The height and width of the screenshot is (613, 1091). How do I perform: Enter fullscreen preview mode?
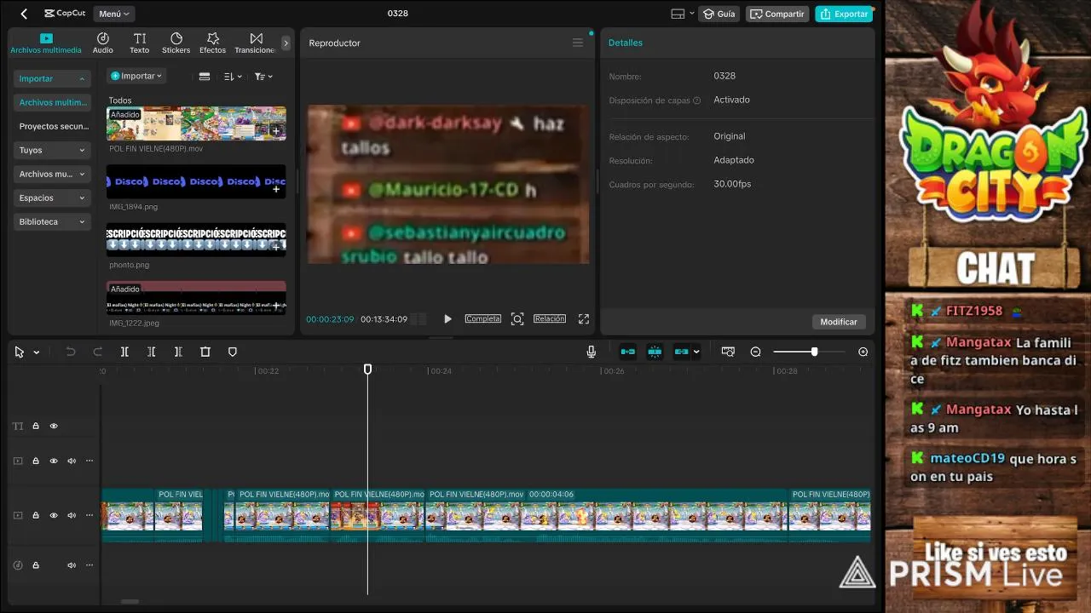[x=584, y=319]
